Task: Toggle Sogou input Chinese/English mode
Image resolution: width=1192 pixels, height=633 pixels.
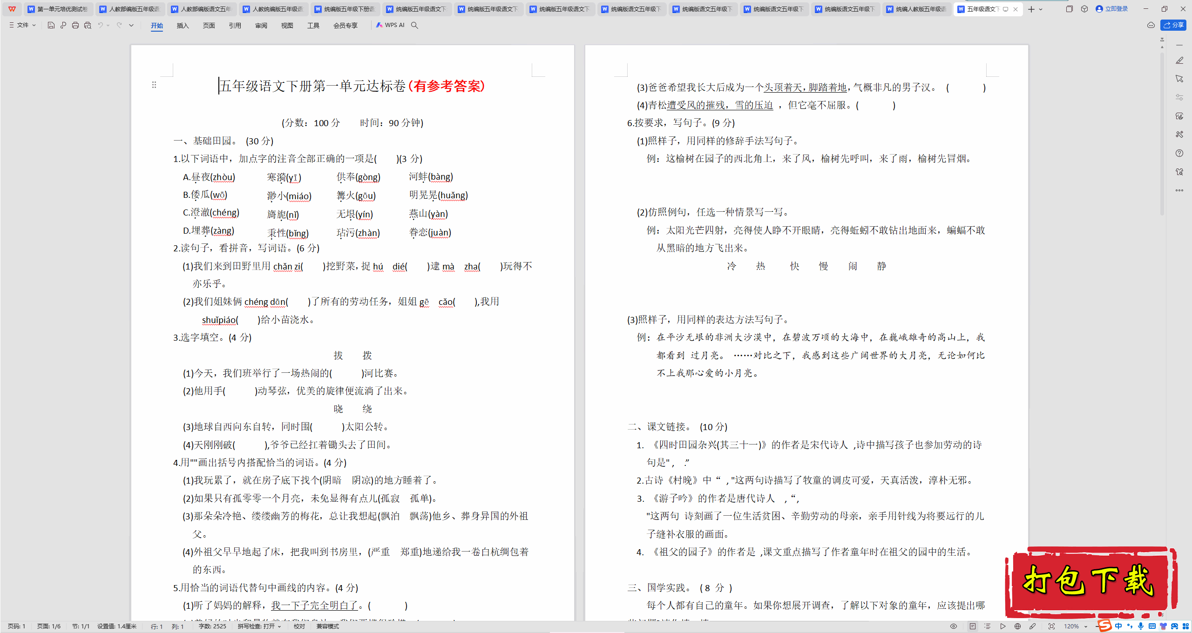Action: pyautogui.click(x=1118, y=626)
